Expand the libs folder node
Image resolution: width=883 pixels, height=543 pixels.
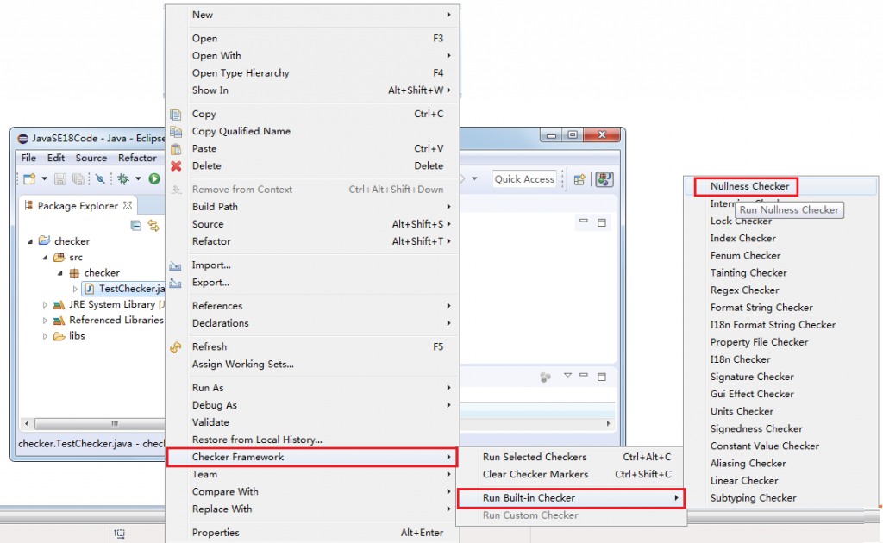(x=45, y=336)
